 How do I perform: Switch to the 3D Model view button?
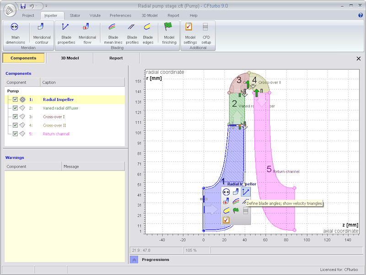click(x=70, y=58)
